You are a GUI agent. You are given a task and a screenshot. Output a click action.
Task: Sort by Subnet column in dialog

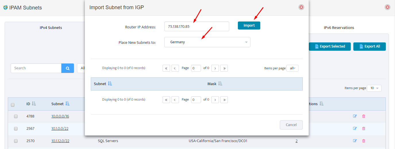pyautogui.click(x=110, y=84)
